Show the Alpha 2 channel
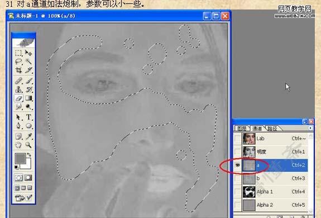Viewport: 321px width, 218px height. 237,205
